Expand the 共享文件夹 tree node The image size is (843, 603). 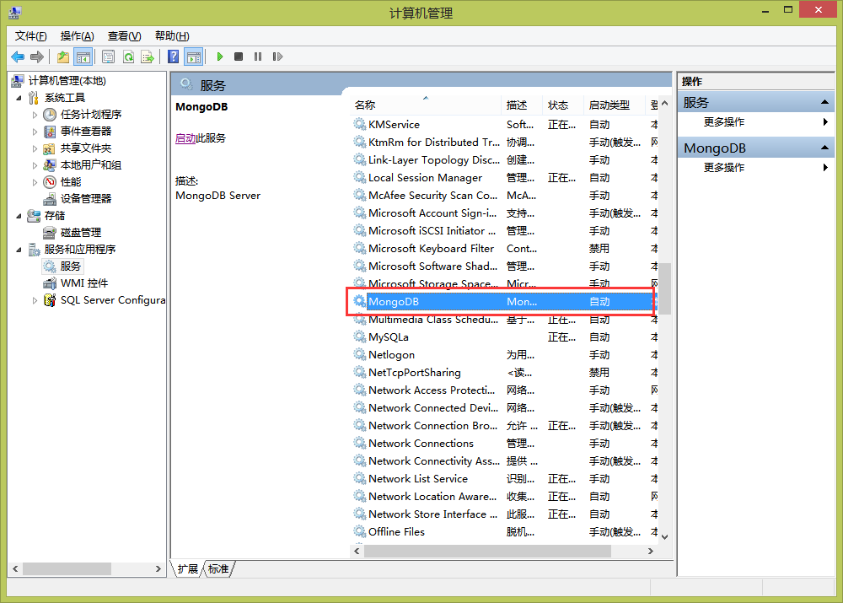point(35,148)
